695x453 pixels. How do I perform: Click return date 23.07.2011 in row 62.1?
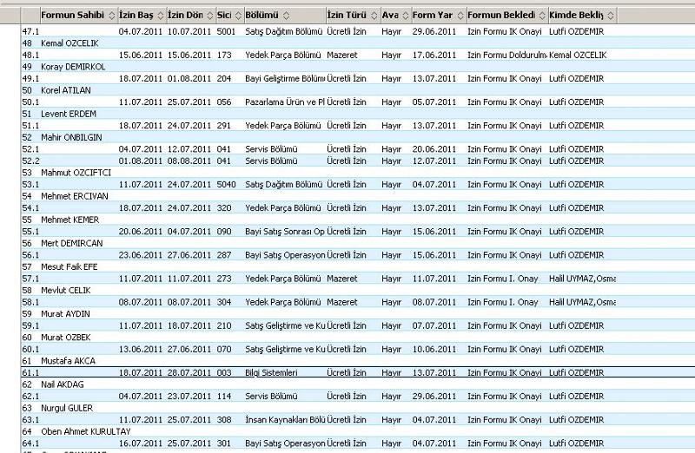pos(189,397)
